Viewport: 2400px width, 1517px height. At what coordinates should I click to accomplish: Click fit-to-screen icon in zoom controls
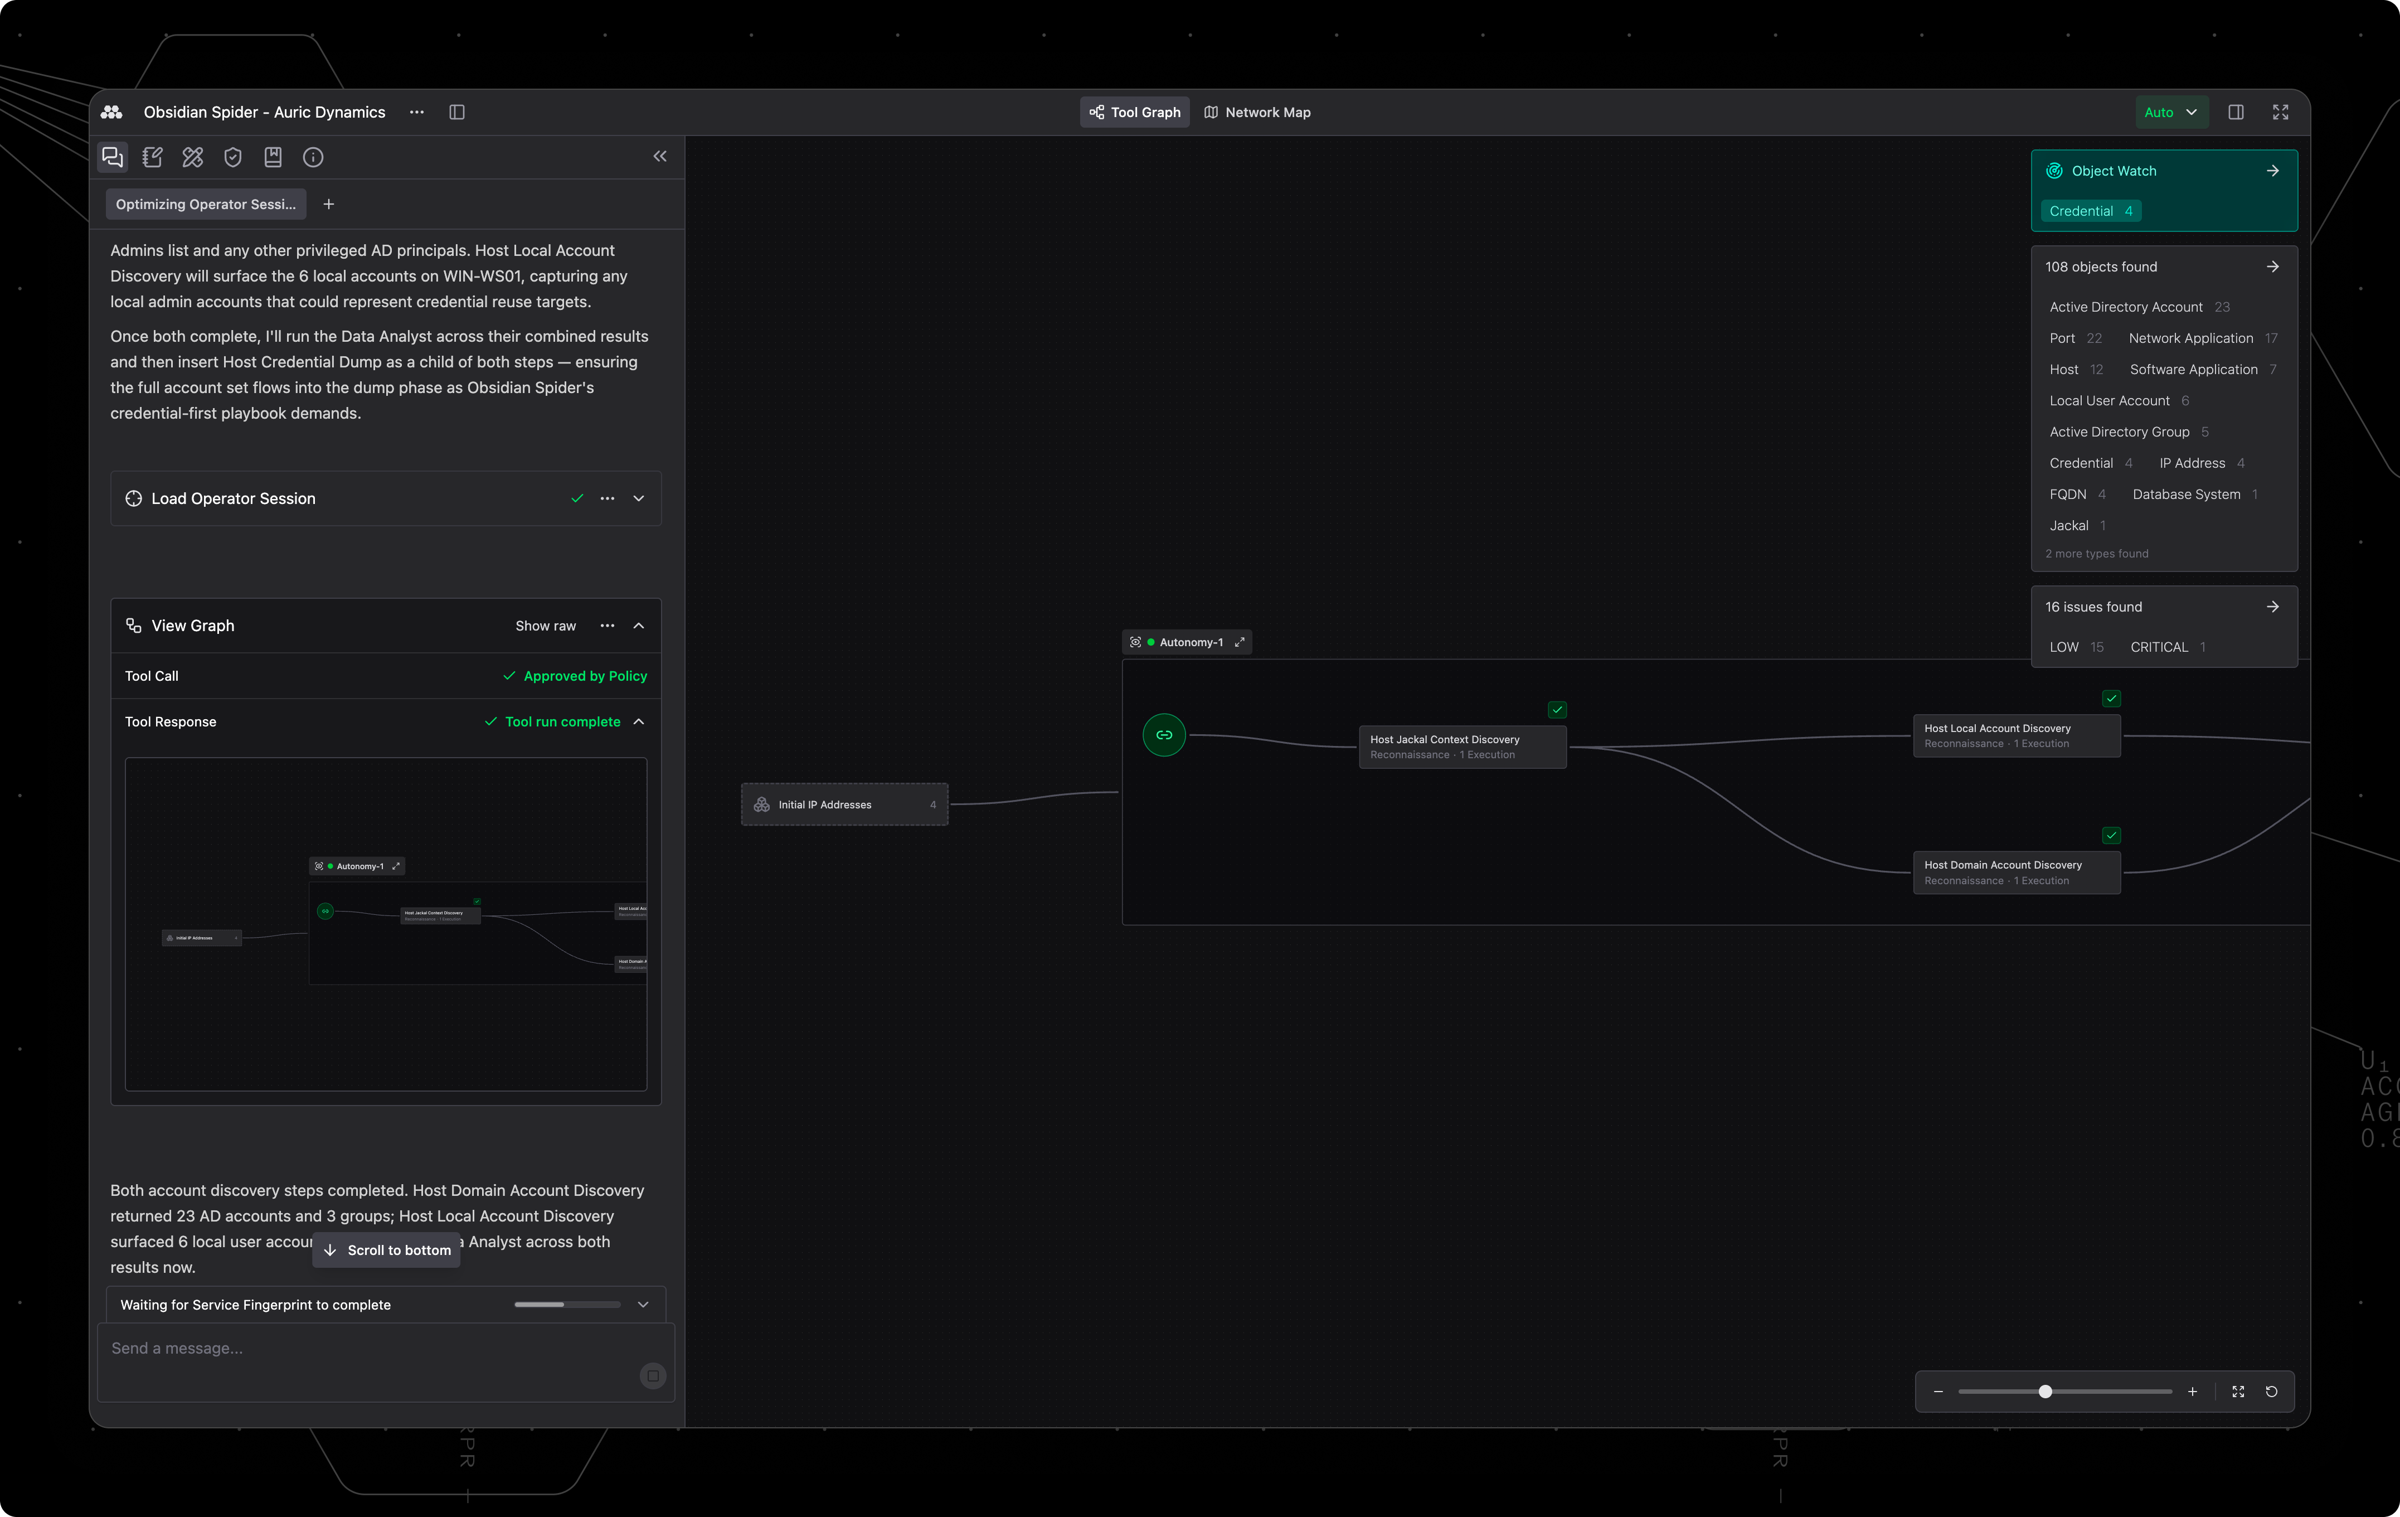click(x=2238, y=1392)
